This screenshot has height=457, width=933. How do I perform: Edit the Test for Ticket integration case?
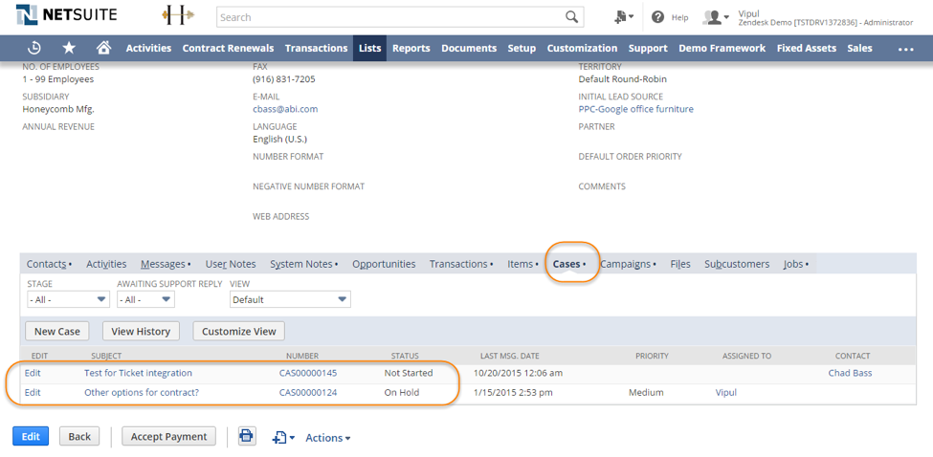click(x=33, y=373)
